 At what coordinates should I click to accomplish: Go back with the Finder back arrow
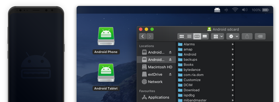click(143, 36)
